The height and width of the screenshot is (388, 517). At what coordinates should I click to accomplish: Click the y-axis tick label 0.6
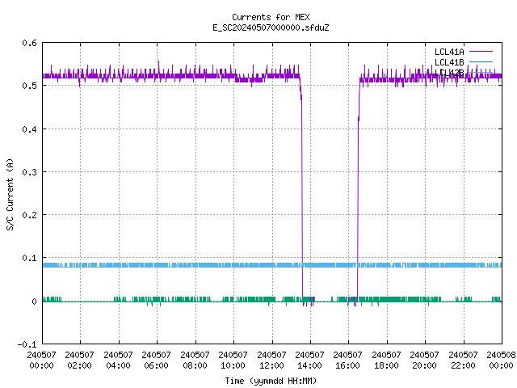[29, 43]
